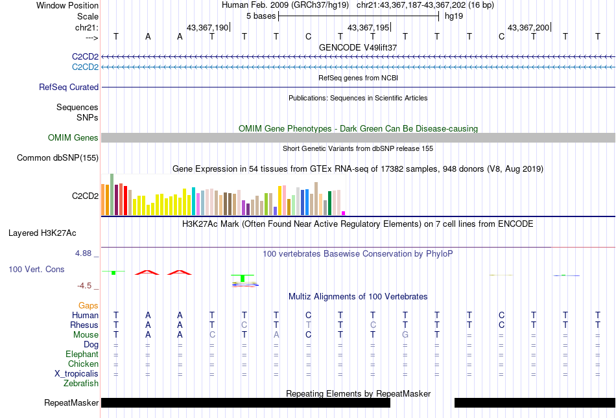Screen dimensions: 616x418
Task: Click the 5 bases scale bar
Action: pyautogui.click(x=359, y=16)
